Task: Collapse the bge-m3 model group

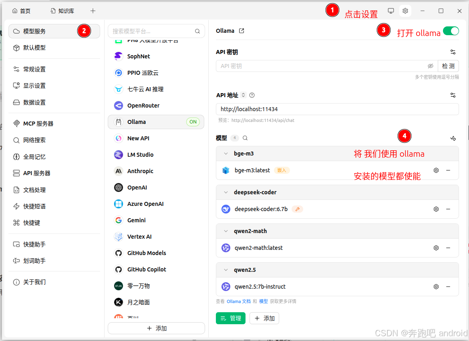Action: [226, 154]
